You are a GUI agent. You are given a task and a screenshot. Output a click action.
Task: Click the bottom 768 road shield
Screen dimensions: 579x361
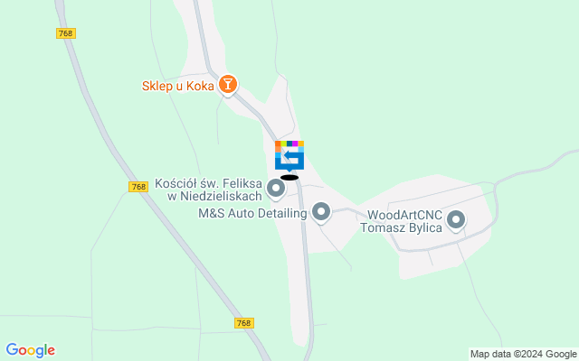(244, 323)
